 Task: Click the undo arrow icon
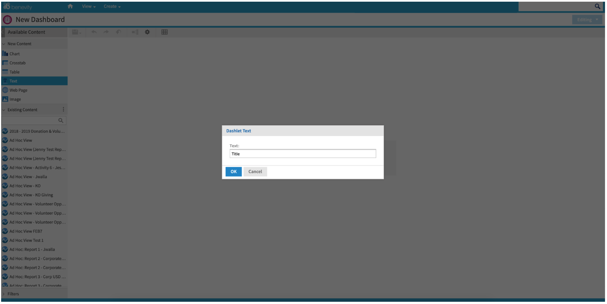94,32
